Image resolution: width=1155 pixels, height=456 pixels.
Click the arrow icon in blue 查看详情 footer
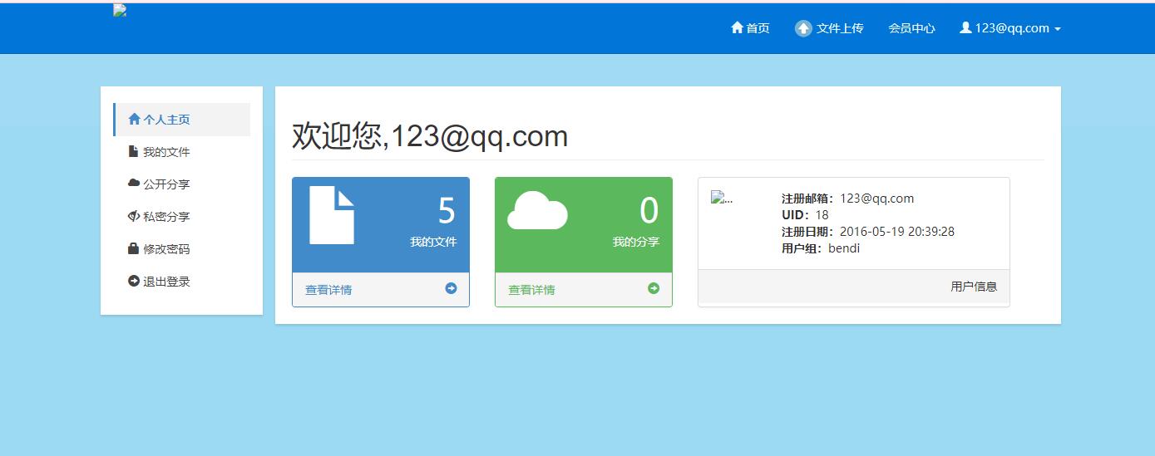451,288
